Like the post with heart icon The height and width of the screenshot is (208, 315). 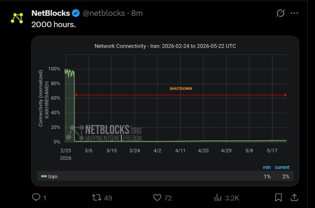click(157, 198)
